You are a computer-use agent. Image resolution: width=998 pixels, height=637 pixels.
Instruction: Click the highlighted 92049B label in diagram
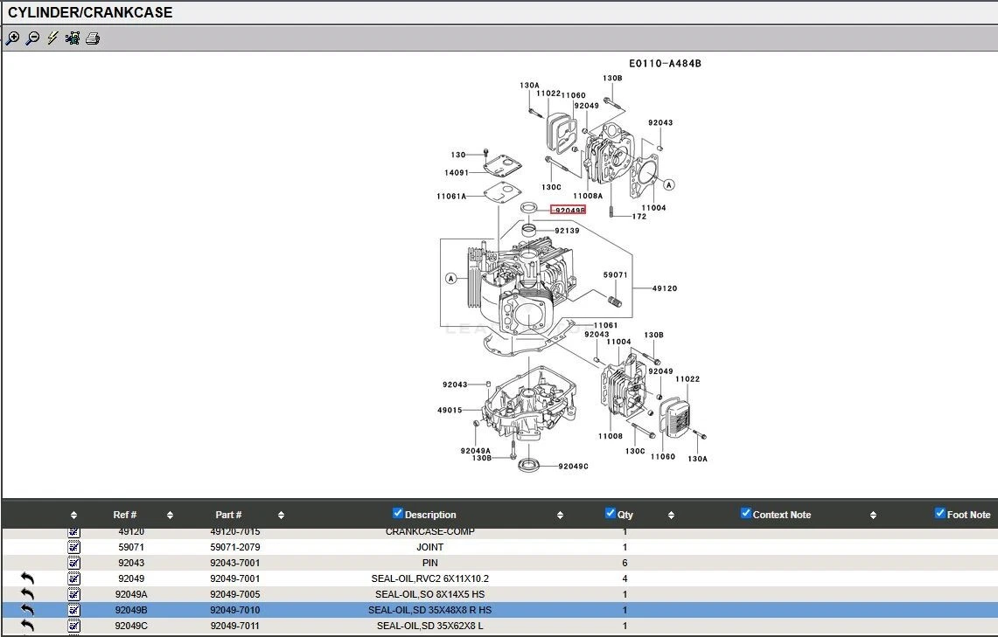coord(568,211)
